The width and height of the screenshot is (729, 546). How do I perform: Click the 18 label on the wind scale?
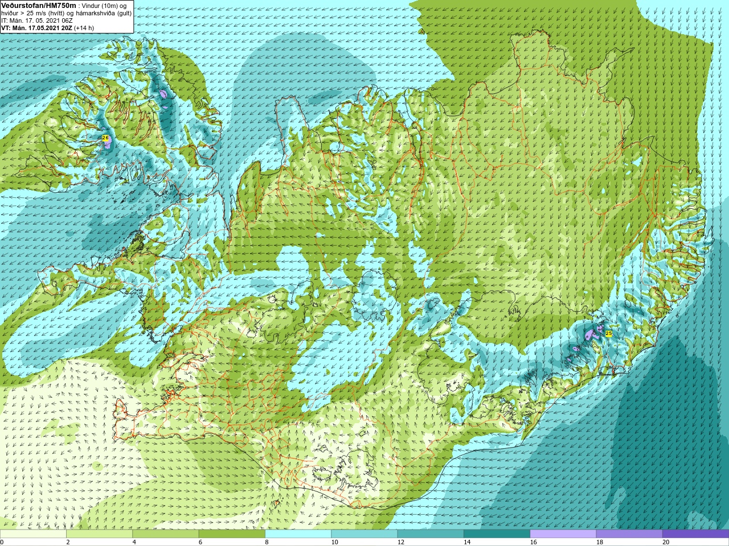point(600,542)
